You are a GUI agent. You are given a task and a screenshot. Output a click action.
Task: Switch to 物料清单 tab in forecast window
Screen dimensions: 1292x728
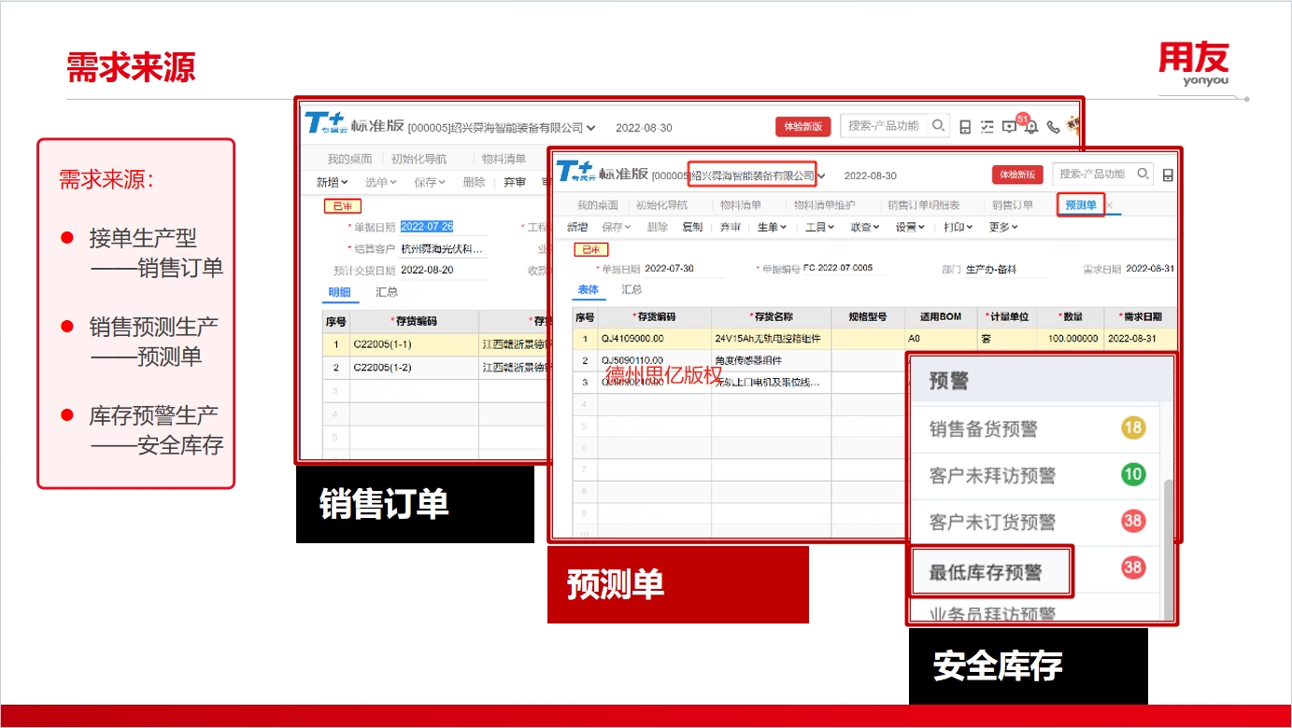[x=740, y=205]
